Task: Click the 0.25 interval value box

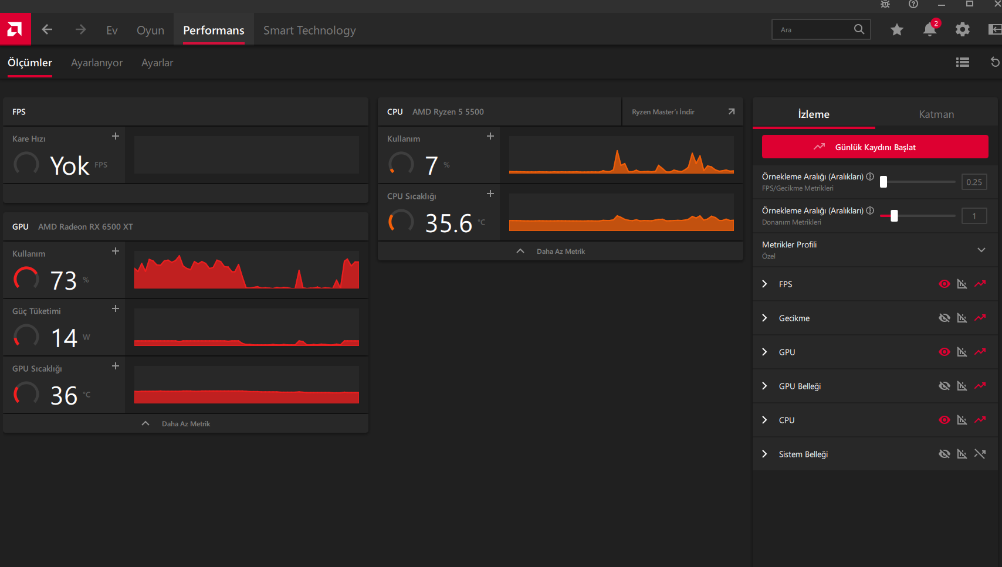Action: (x=974, y=182)
